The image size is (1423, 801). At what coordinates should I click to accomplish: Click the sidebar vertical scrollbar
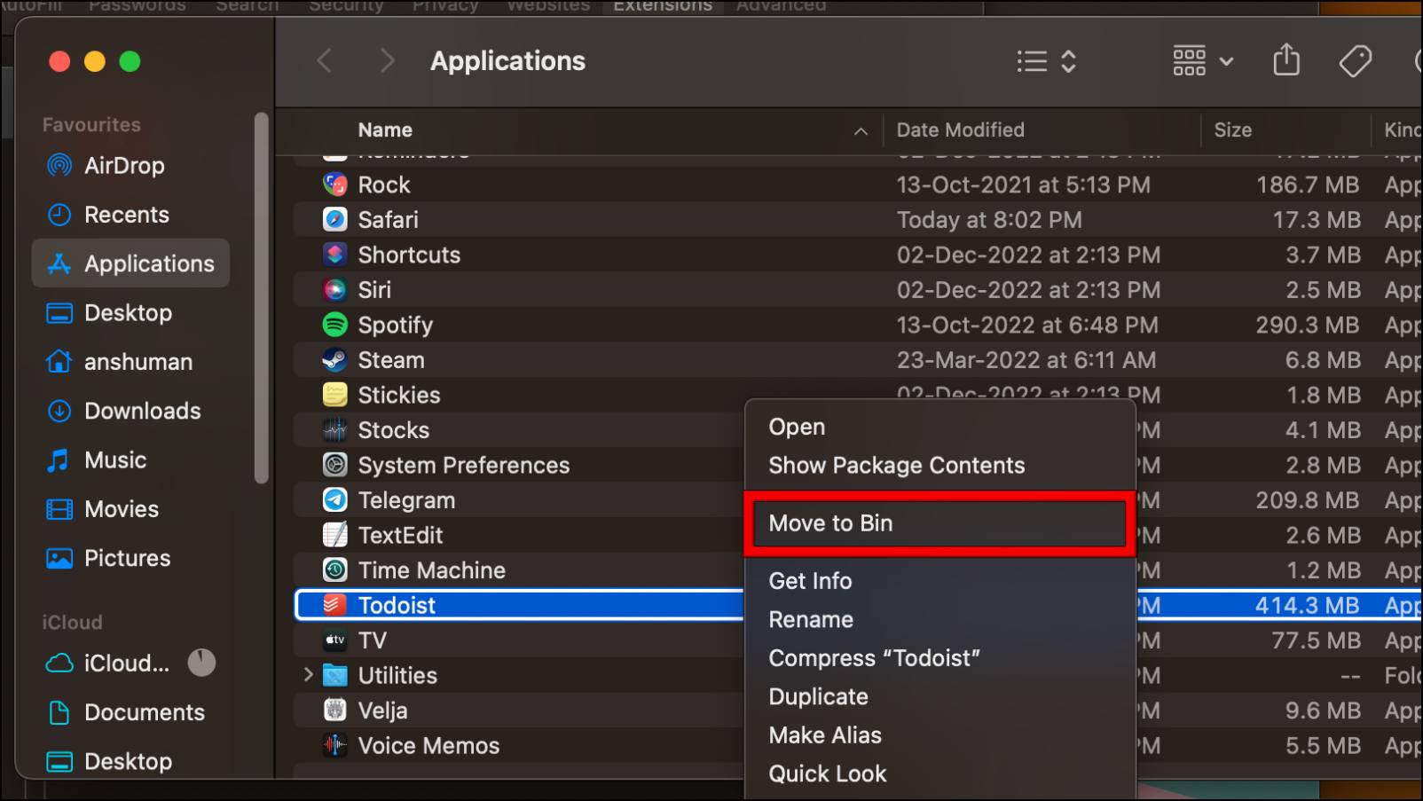point(261,297)
